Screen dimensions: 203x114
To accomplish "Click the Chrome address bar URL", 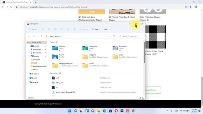I will click(x=59, y=7).
